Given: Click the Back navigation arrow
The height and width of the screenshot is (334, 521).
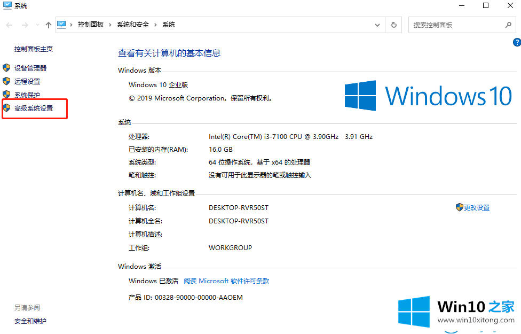Looking at the screenshot, I should 9,25.
